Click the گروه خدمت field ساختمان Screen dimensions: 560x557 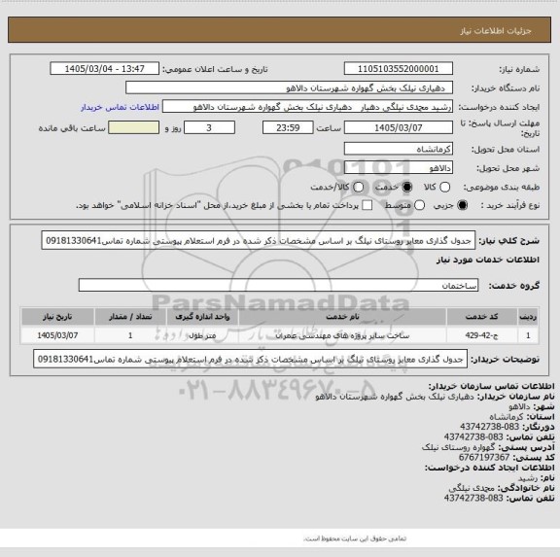(278, 285)
